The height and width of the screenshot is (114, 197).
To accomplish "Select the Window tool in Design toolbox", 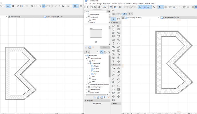I will click(119, 29).
